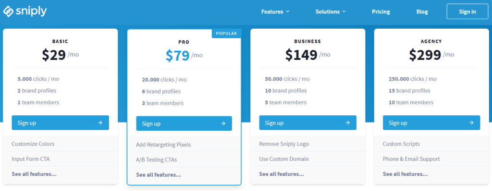Viewport: 492px width, 191px height.
Task: See all features of Basic plan
Action: tap(34, 174)
